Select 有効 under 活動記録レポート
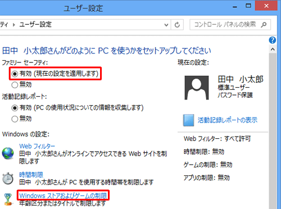281x209 pixels. [x=15, y=108]
